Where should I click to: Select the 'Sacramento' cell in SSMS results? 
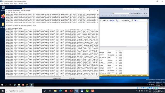110,61
